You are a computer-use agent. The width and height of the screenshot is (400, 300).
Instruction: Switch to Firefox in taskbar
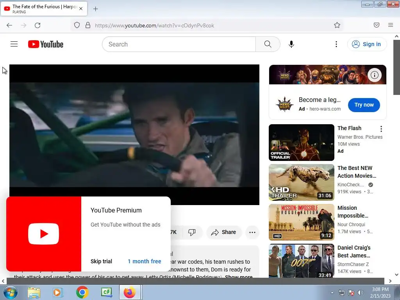tap(130, 292)
